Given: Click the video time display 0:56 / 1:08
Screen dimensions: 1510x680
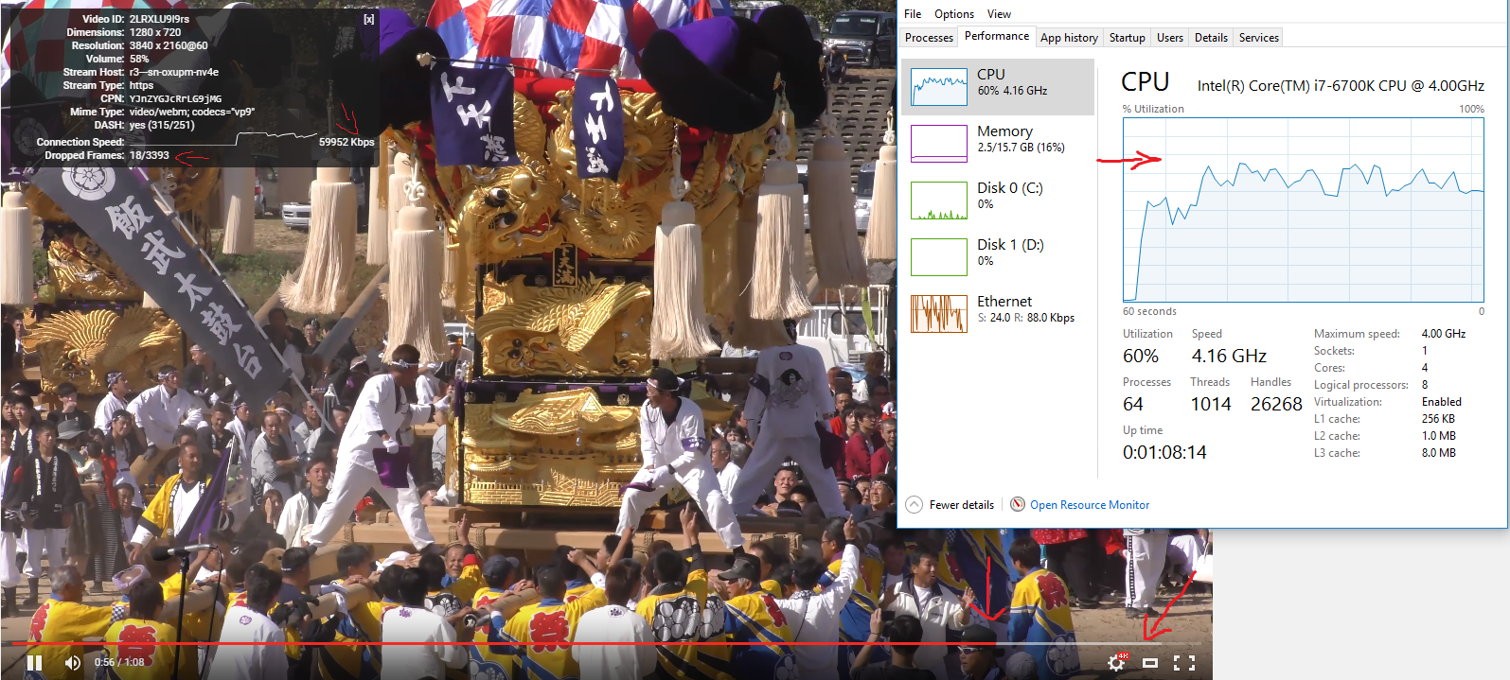Looking at the screenshot, I should [119, 662].
